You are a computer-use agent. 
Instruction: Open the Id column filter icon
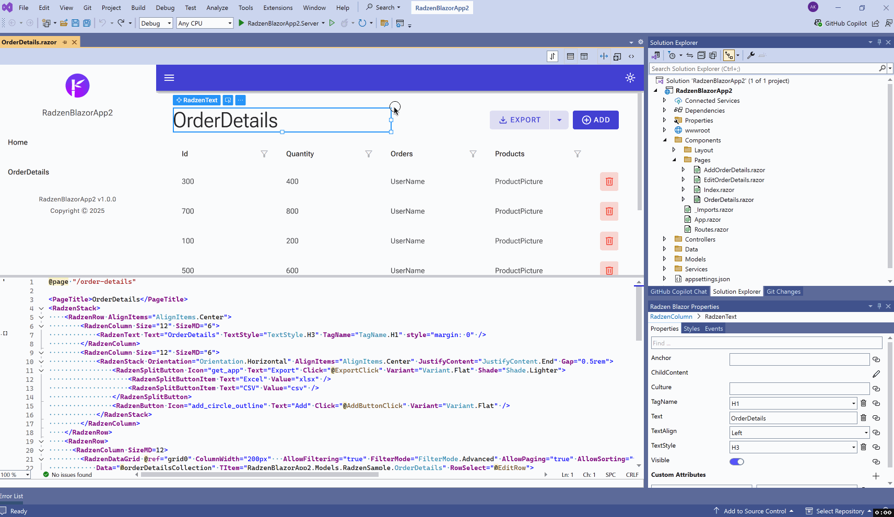pos(264,154)
